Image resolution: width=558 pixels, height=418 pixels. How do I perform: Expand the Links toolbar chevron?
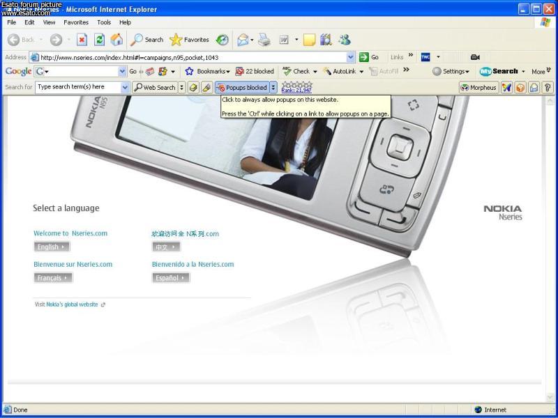[411, 55]
